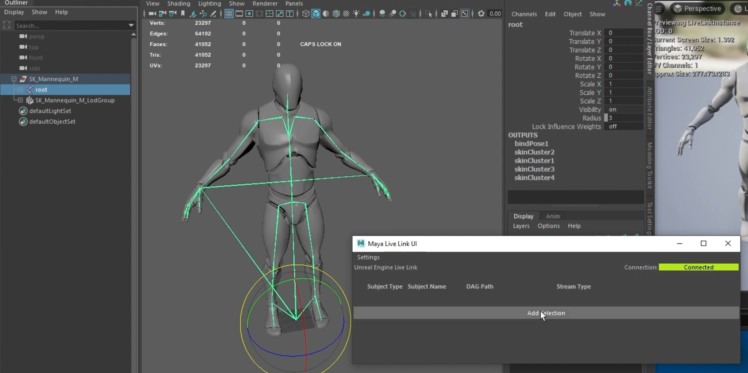Toggle the textured checker display icon
This screenshot has height=373, width=748.
click(x=346, y=14)
